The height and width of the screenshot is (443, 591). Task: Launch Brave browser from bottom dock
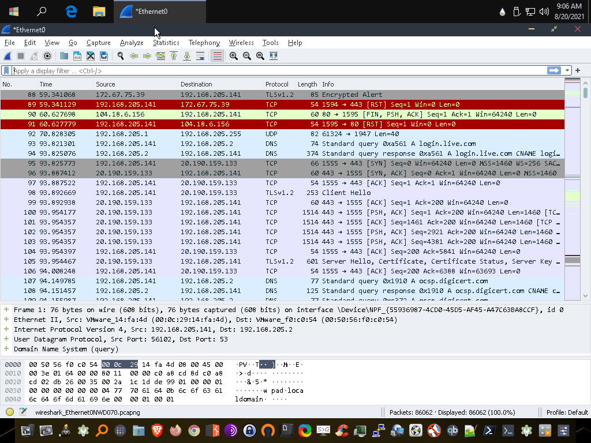coord(157,430)
